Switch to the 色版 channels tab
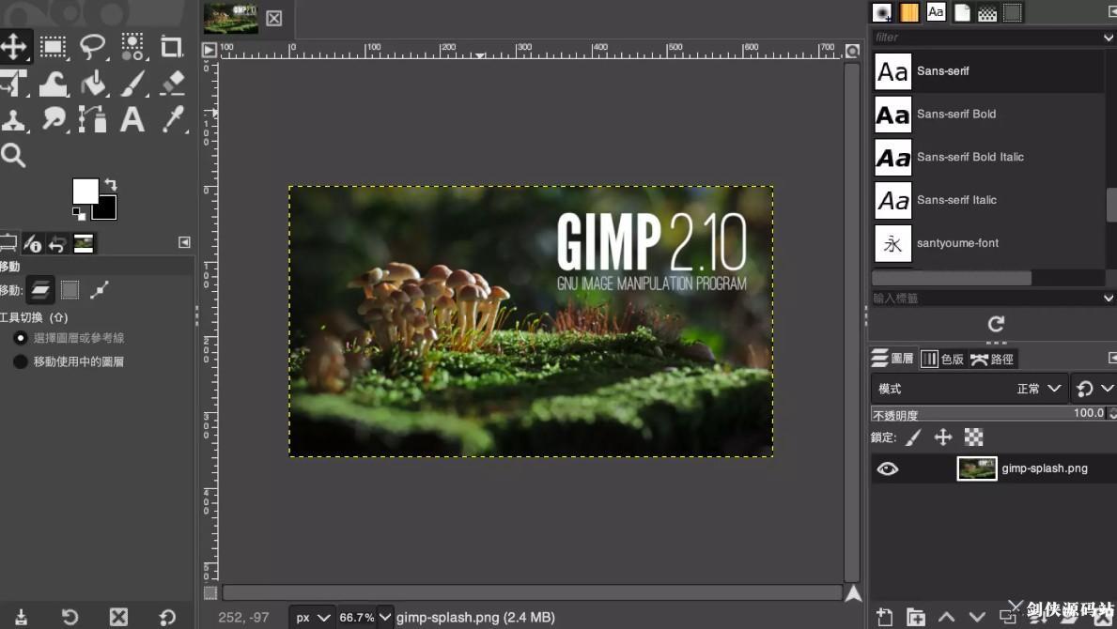 942,359
